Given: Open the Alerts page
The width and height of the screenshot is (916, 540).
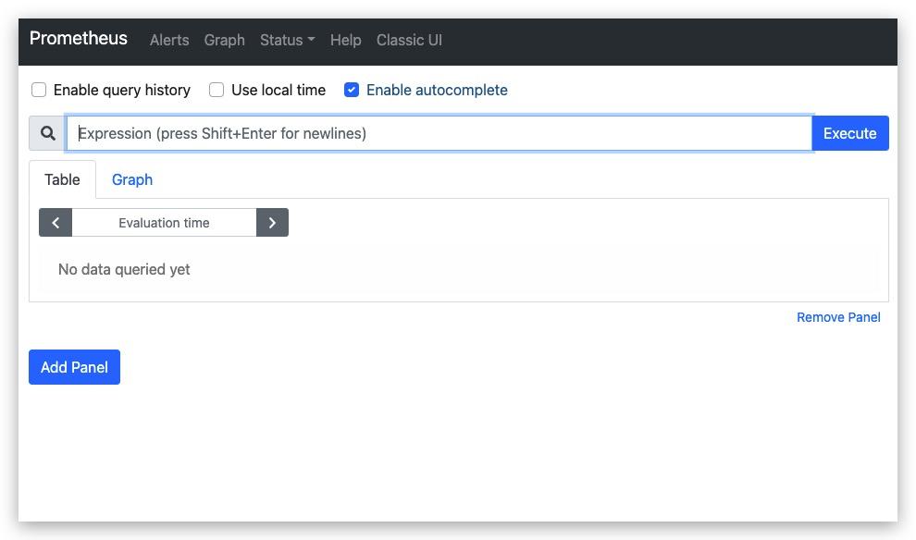Looking at the screenshot, I should tap(169, 40).
